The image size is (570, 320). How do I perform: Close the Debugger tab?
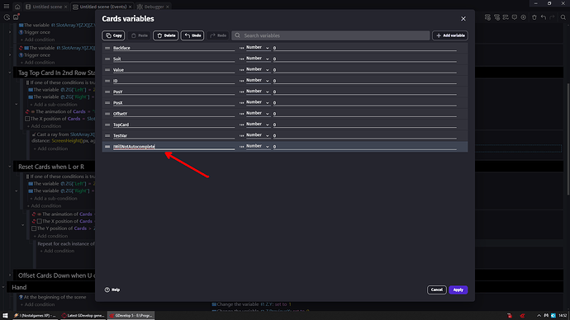click(x=168, y=7)
